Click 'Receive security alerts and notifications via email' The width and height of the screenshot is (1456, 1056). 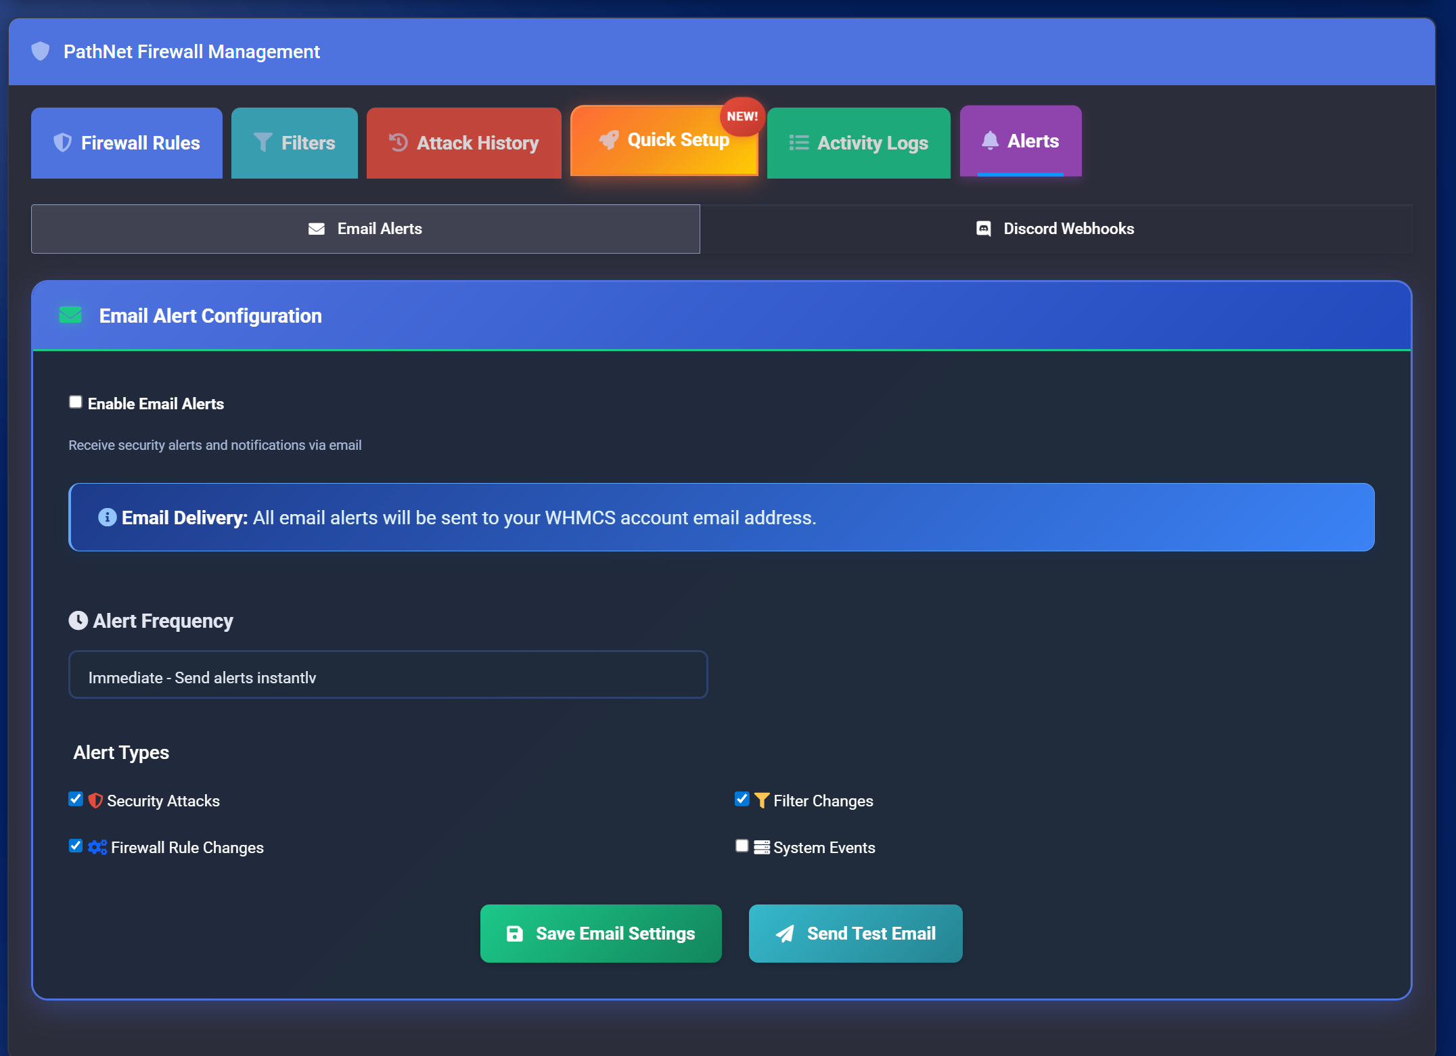coord(215,445)
